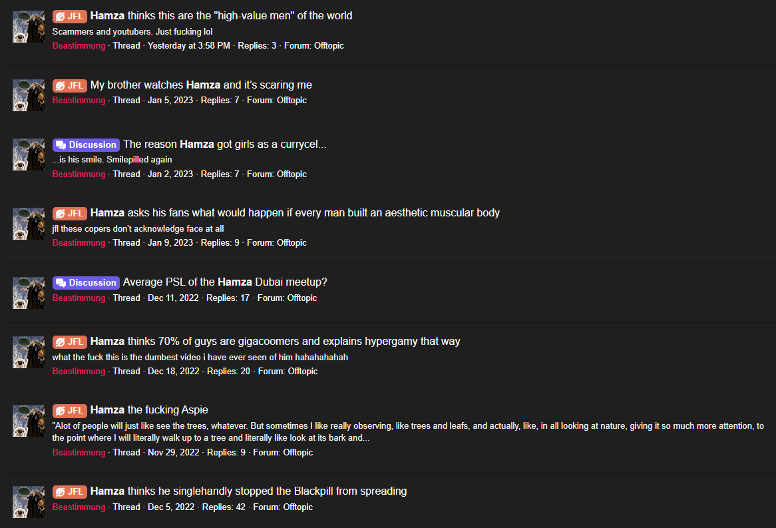Open thread 'Average PSL of the Hamza Dubai meetup?'
This screenshot has width=776, height=528.
point(225,282)
